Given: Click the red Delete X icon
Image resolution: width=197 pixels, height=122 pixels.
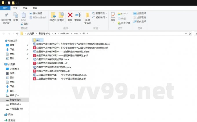Looking at the screenshot, I should pyautogui.click(x=70, y=15).
